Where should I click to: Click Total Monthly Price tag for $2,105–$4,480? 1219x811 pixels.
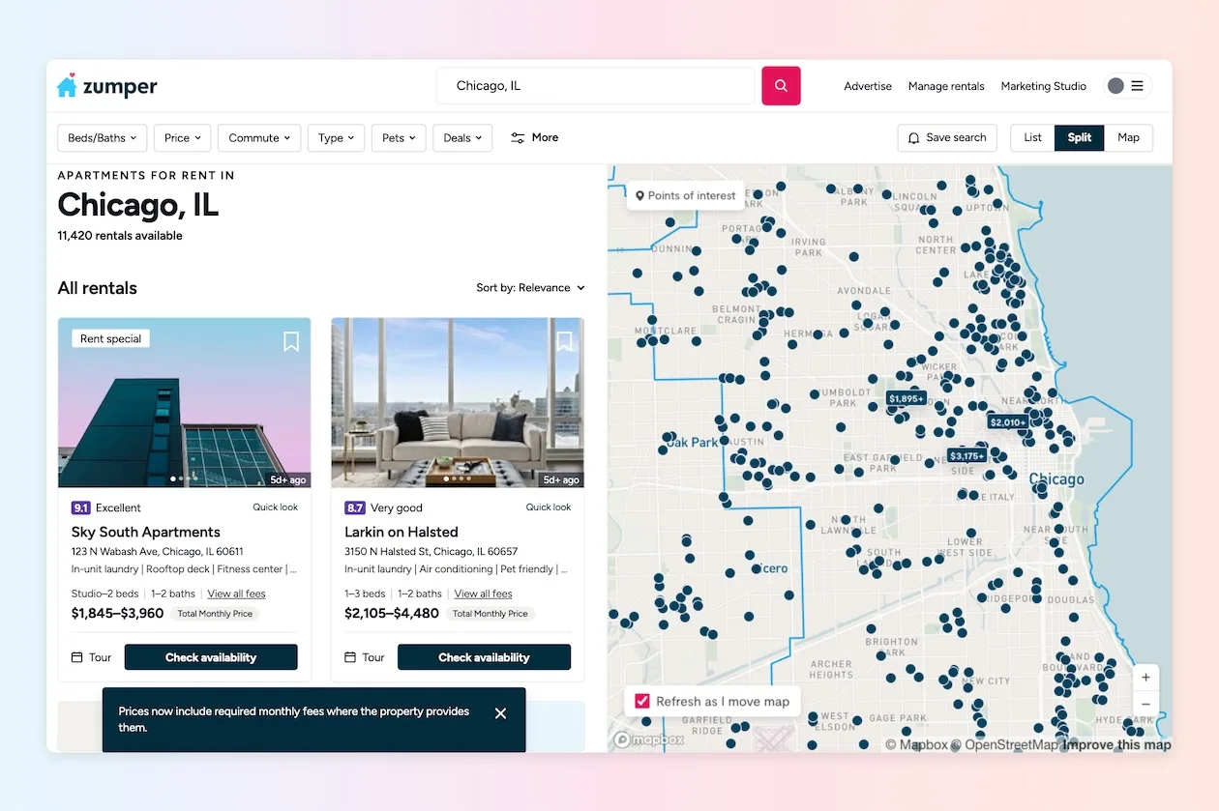pyautogui.click(x=490, y=614)
